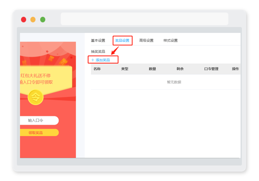The width and height of the screenshot is (259, 181).
Task: Click the browser address bar
Action: click(144, 19)
